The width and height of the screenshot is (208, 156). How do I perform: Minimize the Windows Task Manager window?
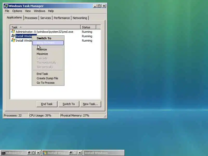tap(95, 6)
